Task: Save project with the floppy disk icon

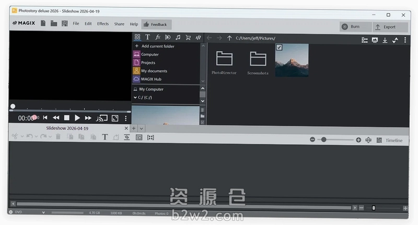Action: (x=64, y=23)
